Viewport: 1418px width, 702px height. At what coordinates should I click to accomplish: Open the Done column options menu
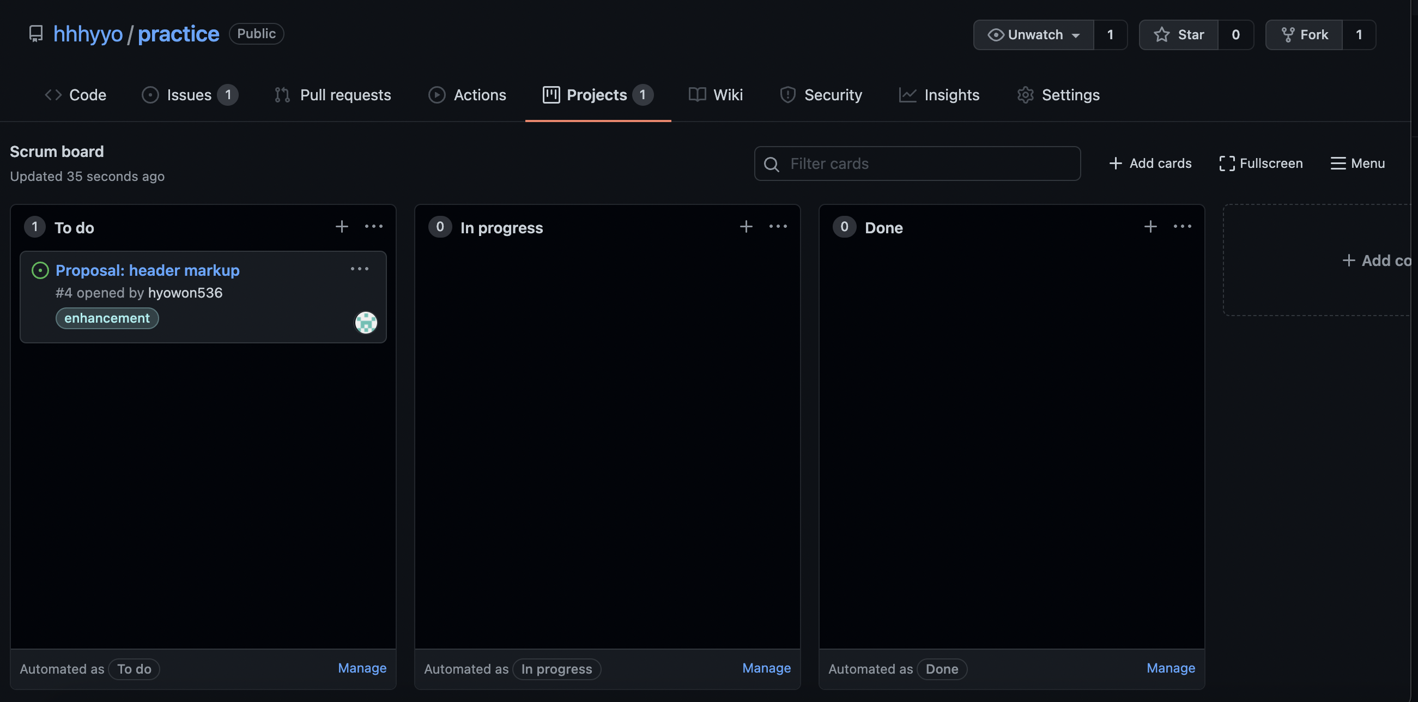1183,226
